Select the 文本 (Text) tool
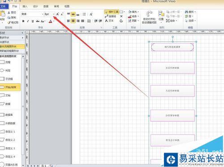The width and height of the screenshot is (224, 167). tap(109, 21)
